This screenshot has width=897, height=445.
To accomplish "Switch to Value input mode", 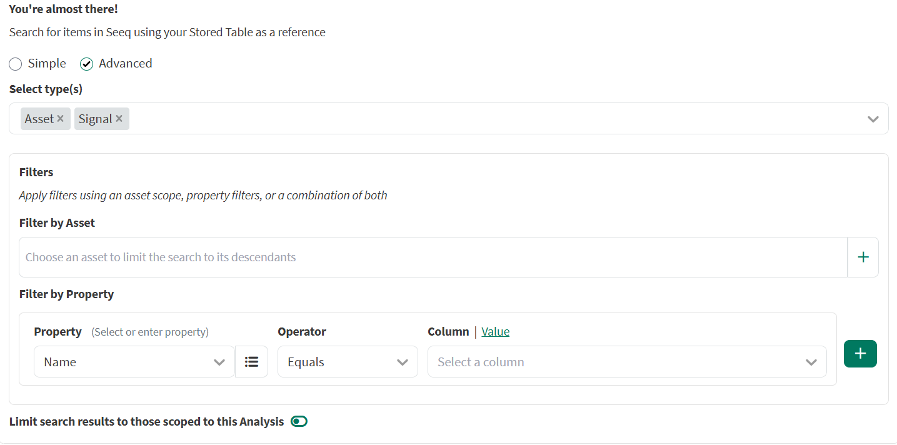I will pyautogui.click(x=495, y=332).
